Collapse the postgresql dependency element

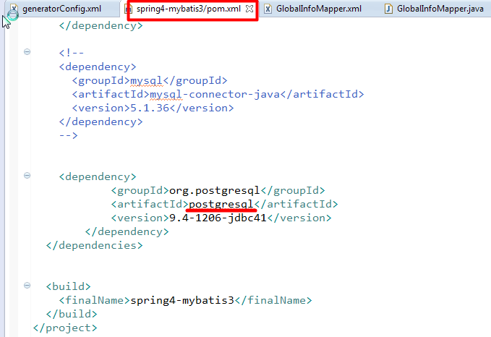coord(27,176)
